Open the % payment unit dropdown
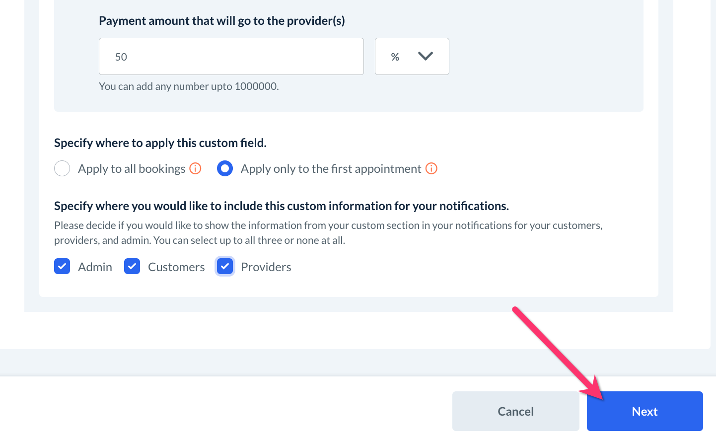The image size is (716, 440). [x=412, y=57]
